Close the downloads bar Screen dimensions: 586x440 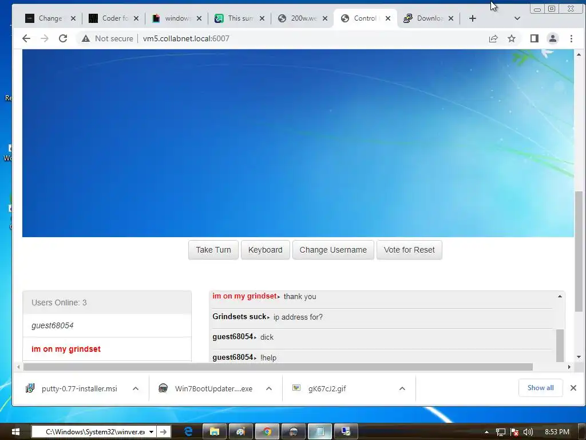tap(573, 388)
